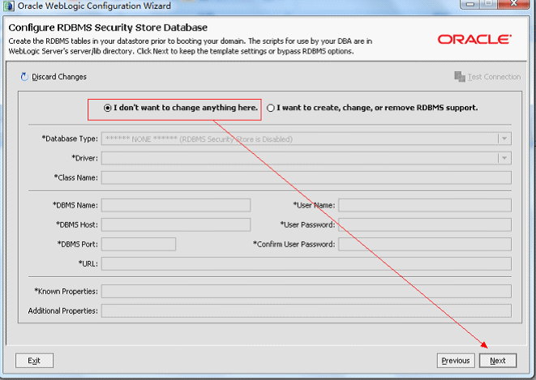Image resolution: width=536 pixels, height=380 pixels.
Task: Click the Exit button
Action: [34, 361]
